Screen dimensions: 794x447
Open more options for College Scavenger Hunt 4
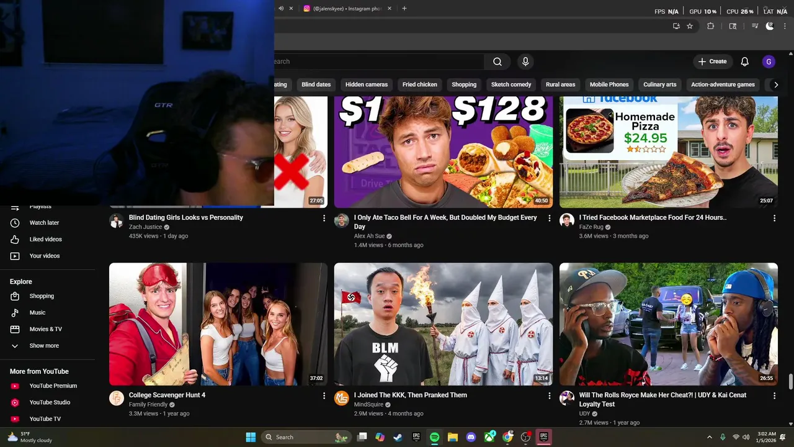324,395
